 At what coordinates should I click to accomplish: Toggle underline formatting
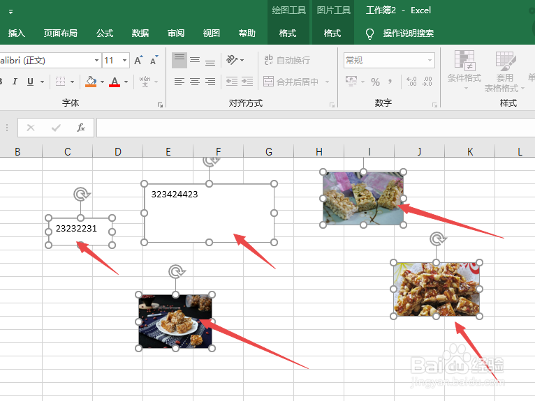[x=30, y=82]
